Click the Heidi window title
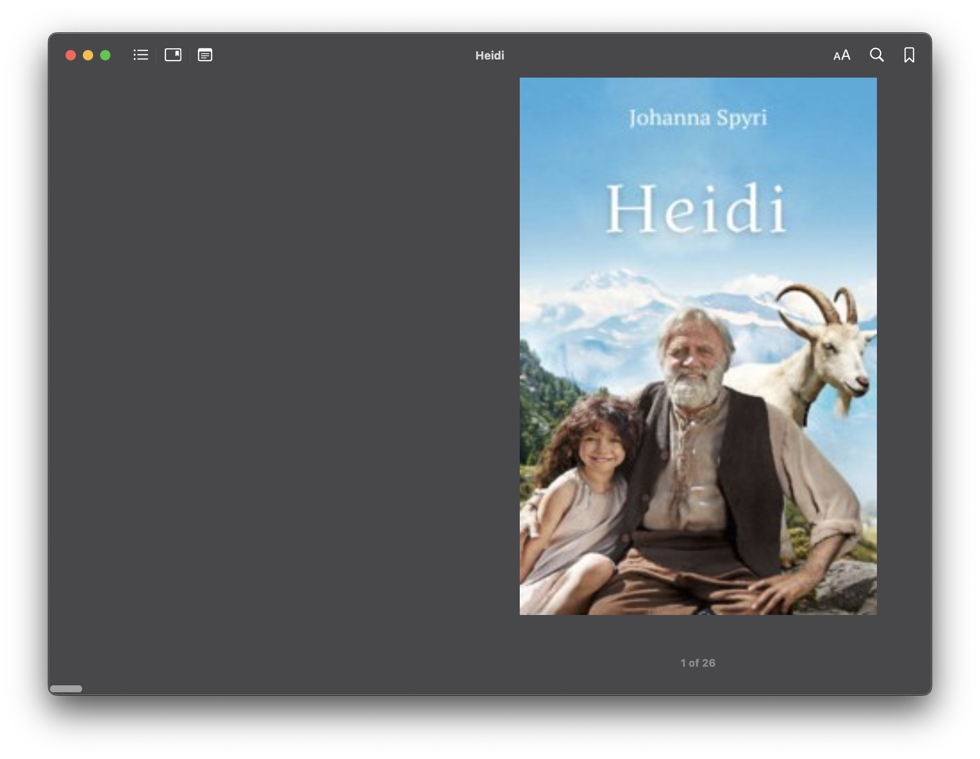 [x=490, y=56]
